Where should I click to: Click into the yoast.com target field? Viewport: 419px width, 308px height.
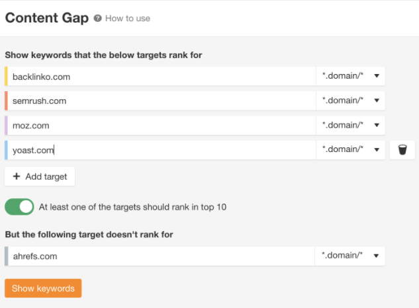[159, 150]
